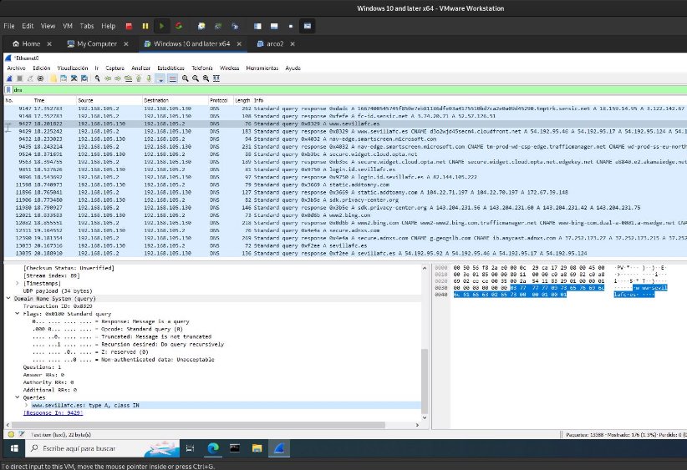Viewport: 687px width, 470px height.
Task: Open the Windows Start menu
Action: (14, 448)
